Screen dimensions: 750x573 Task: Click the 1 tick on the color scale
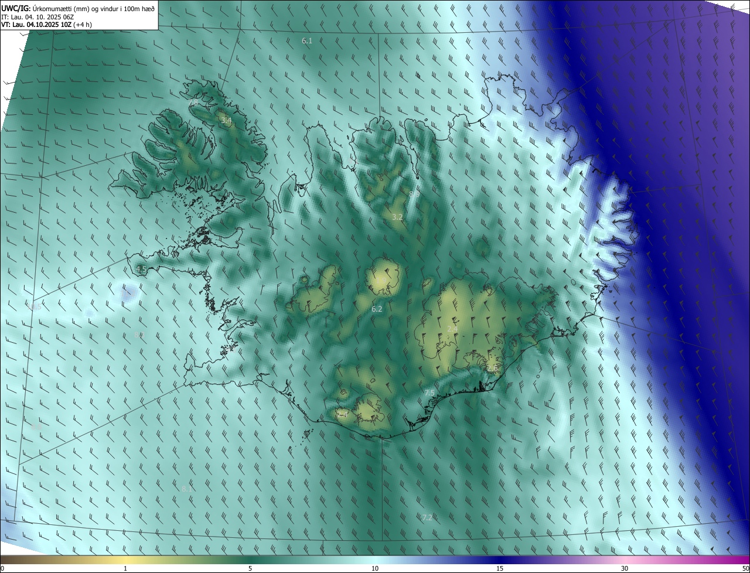coord(125,569)
